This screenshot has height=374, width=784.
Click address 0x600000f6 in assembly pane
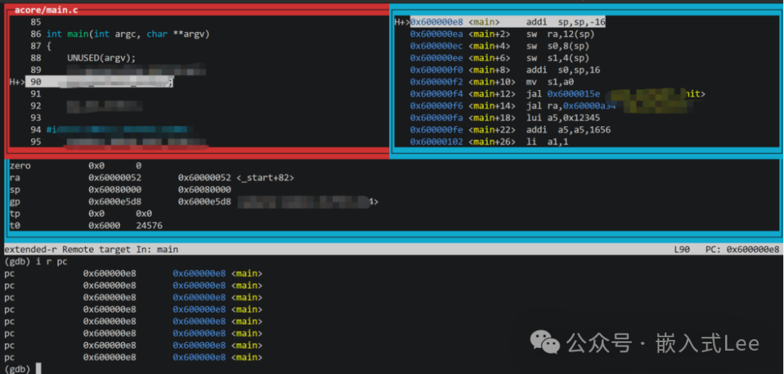436,106
